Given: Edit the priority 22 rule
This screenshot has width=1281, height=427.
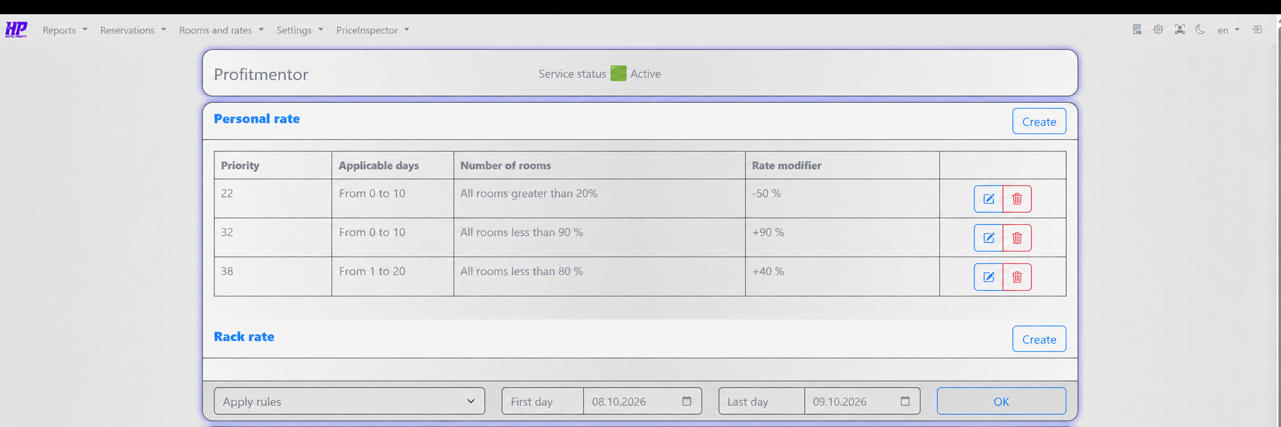Looking at the screenshot, I should point(988,199).
